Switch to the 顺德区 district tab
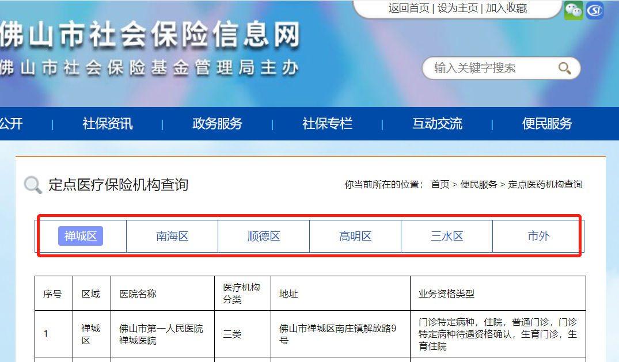Screen dimensions: 619x362 [264, 236]
